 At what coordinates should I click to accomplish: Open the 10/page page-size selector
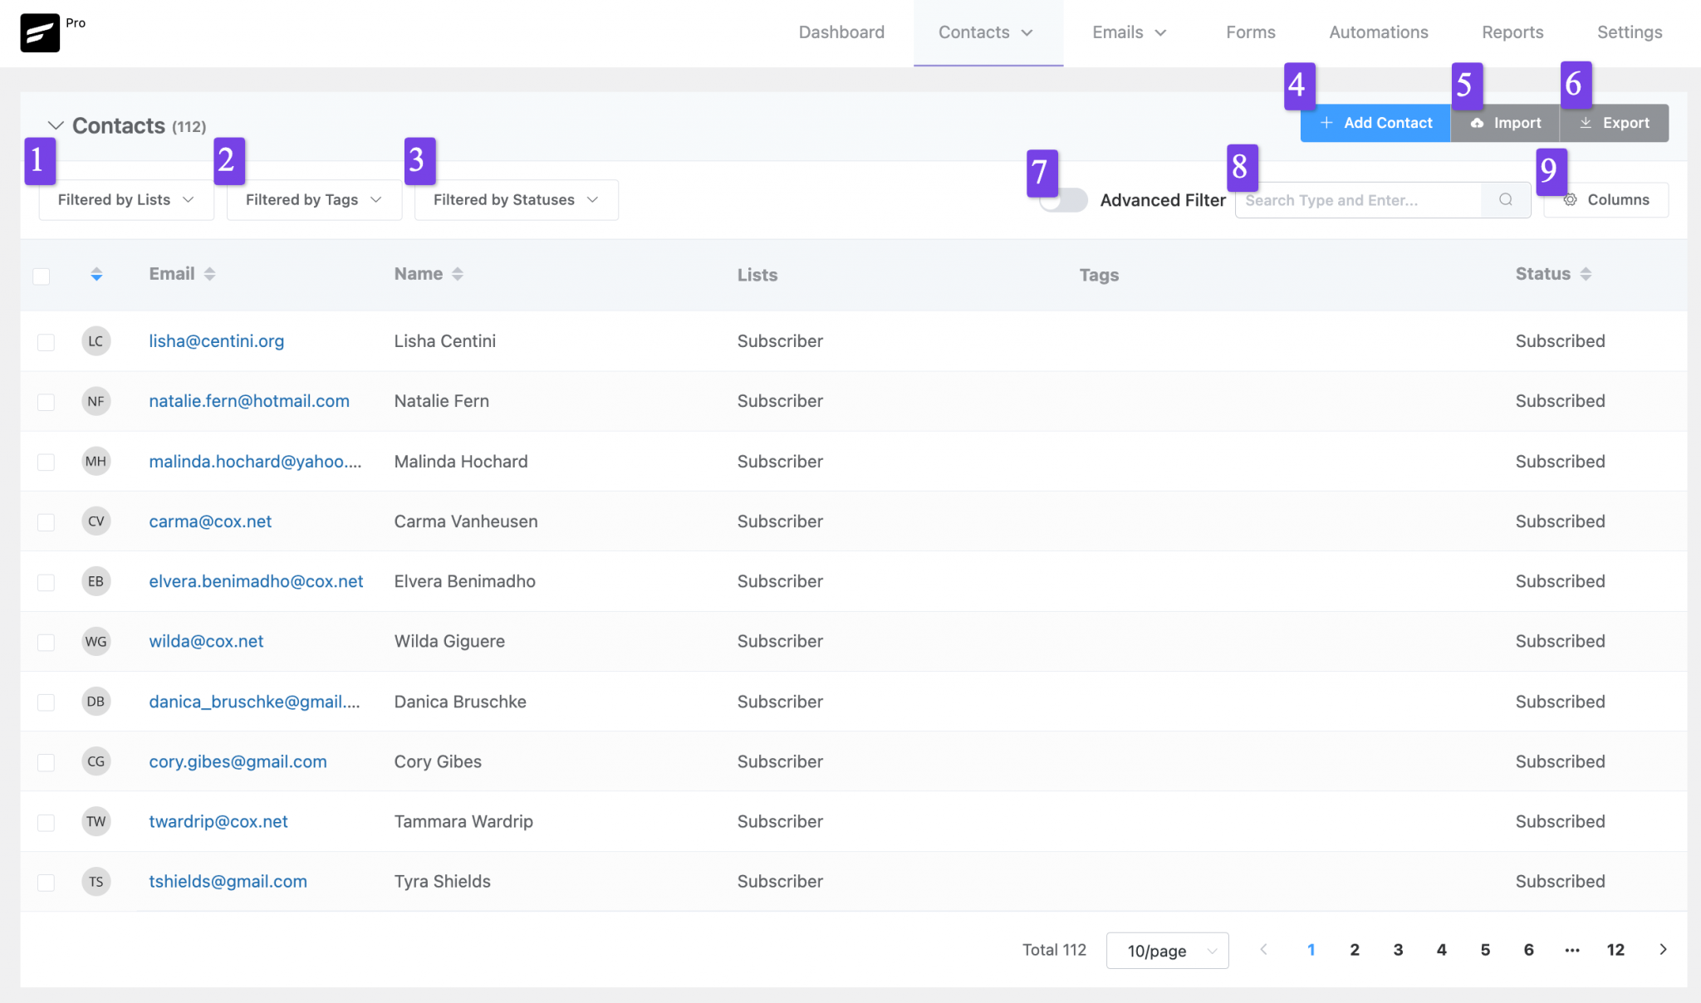[1167, 950]
